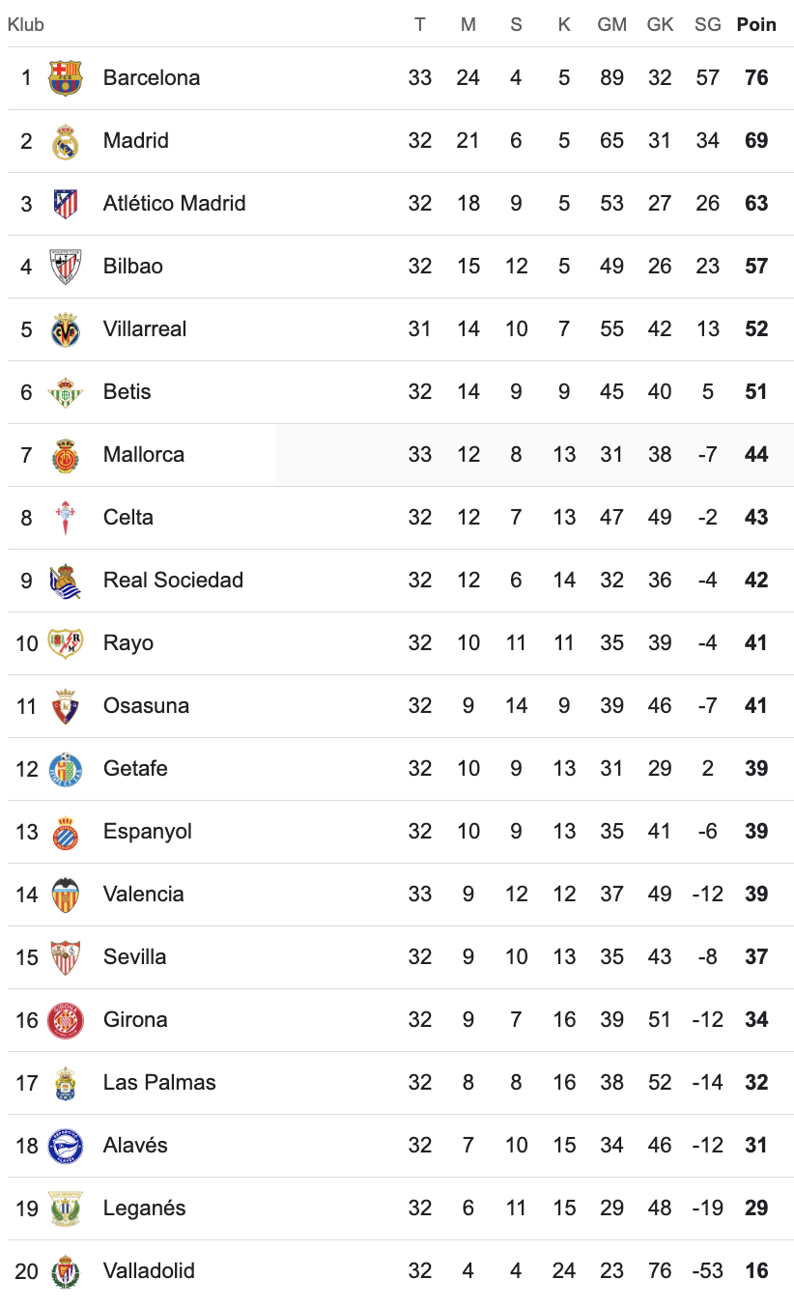Click the Barcelona club crest icon
This screenshot has height=1308, width=794.
tap(66, 78)
